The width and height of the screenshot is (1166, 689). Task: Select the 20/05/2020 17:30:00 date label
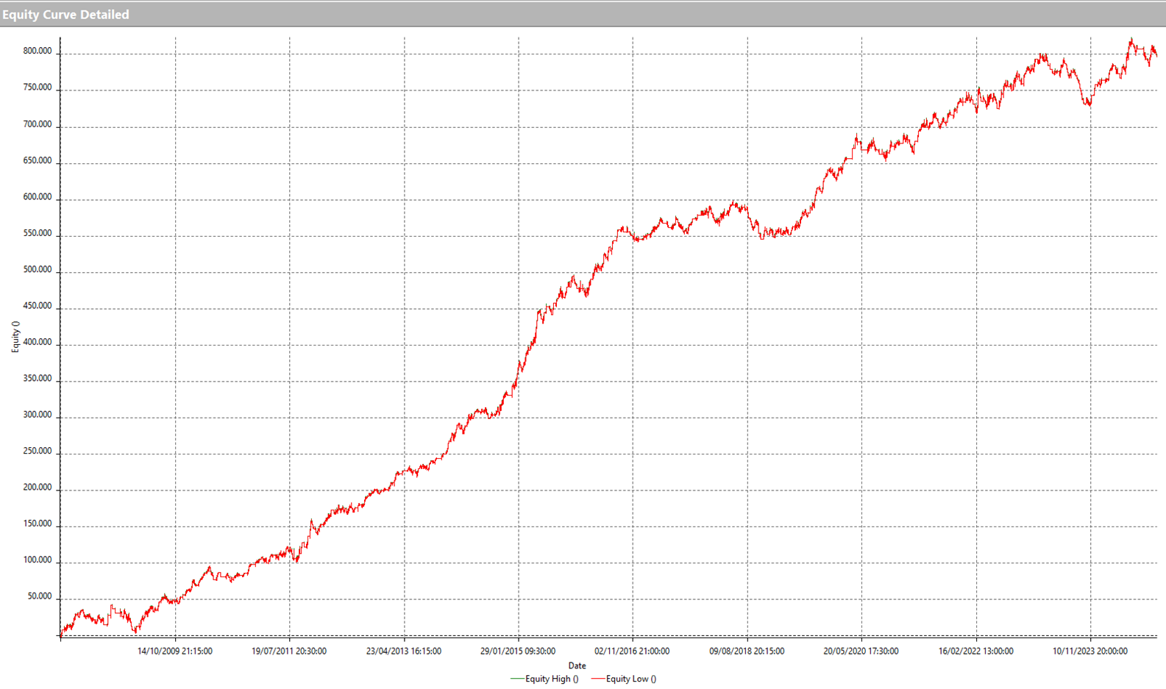[x=861, y=651]
